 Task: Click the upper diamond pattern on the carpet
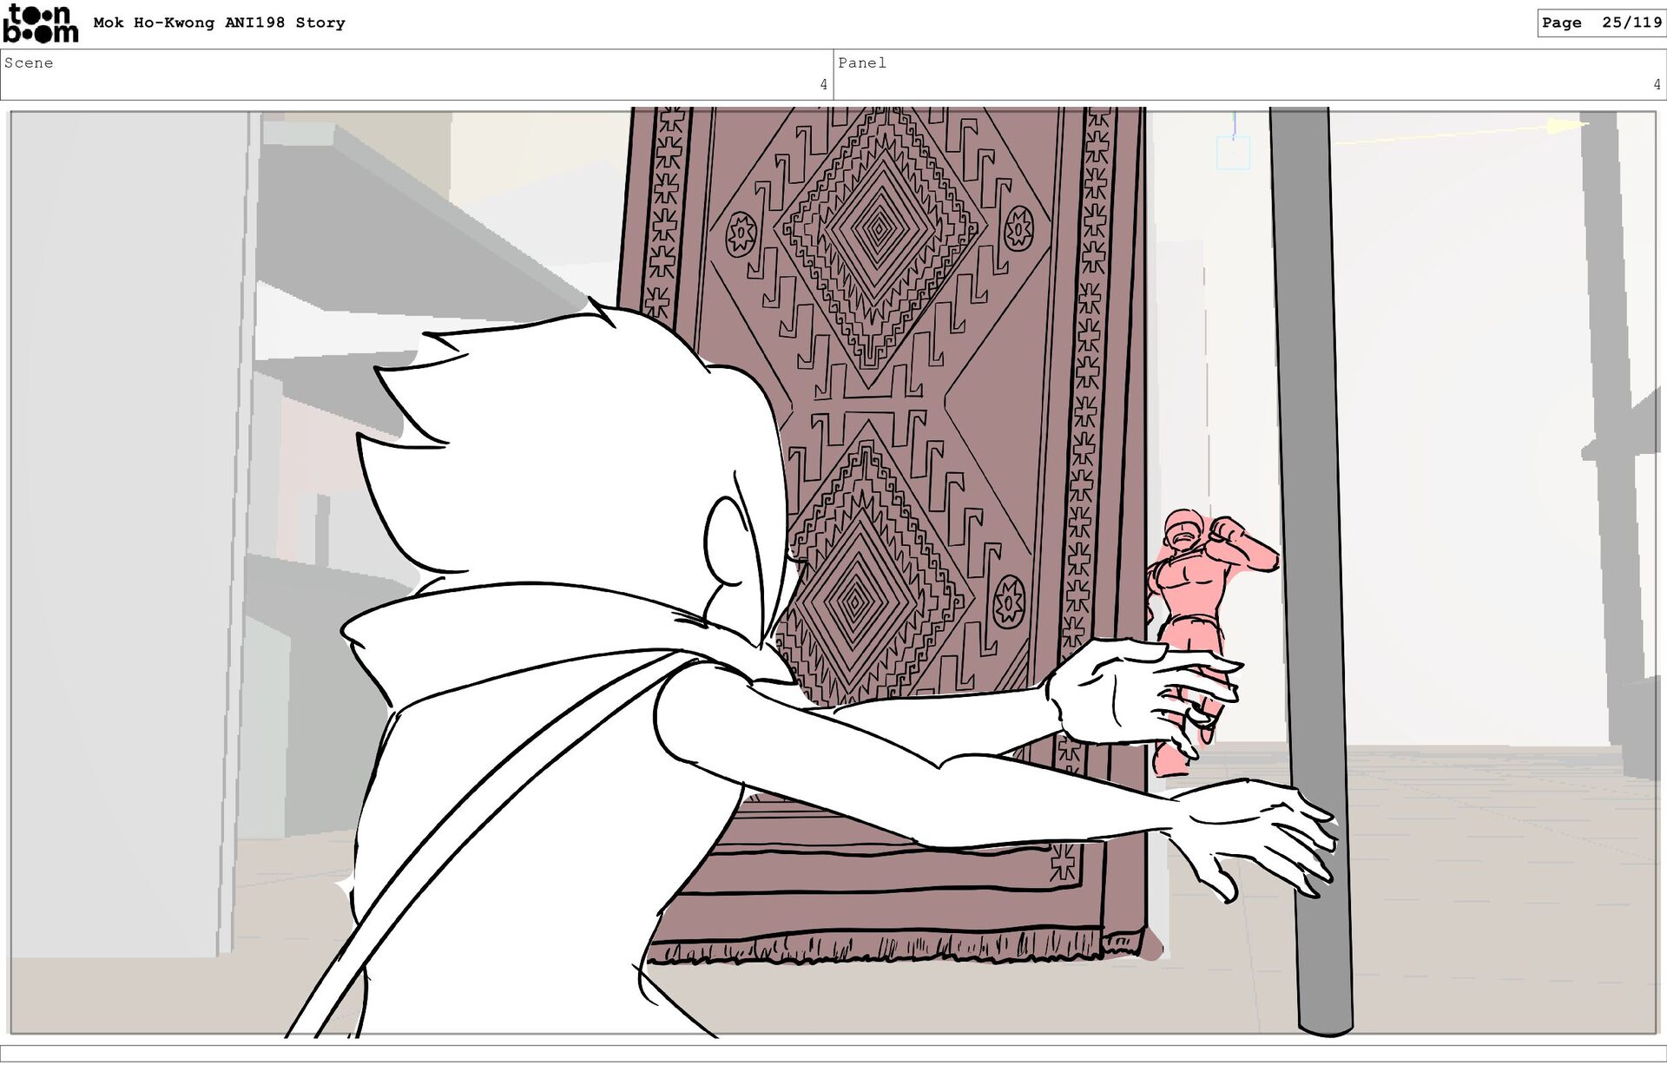click(x=879, y=230)
